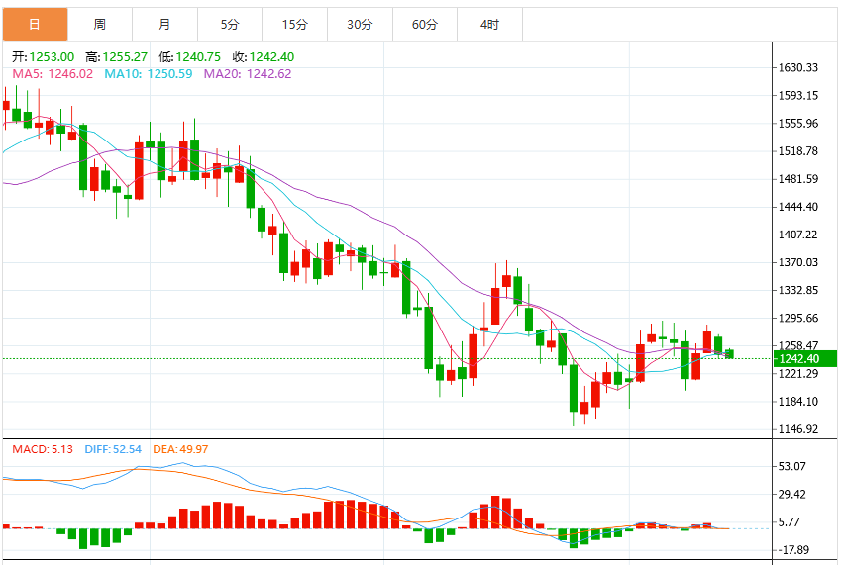Open the 5分 five-minute chart tab
This screenshot has width=844, height=565.
click(230, 24)
